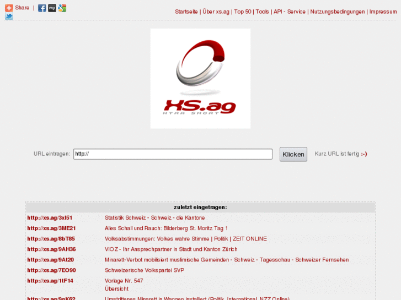Share via the MySpace icon

point(52,8)
